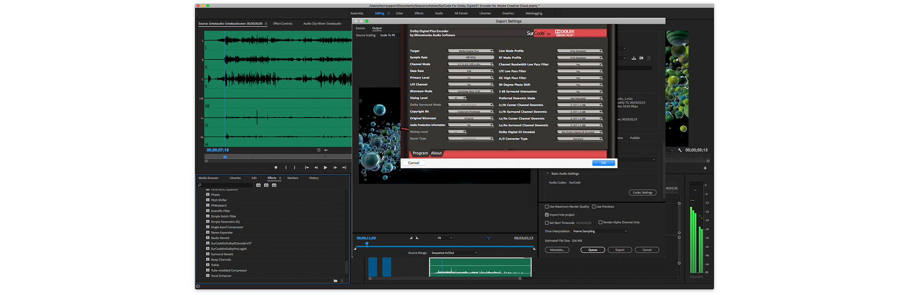This screenshot has height=295, width=909.
Task: Open the A/D Converter Type dropdown
Action: point(580,139)
